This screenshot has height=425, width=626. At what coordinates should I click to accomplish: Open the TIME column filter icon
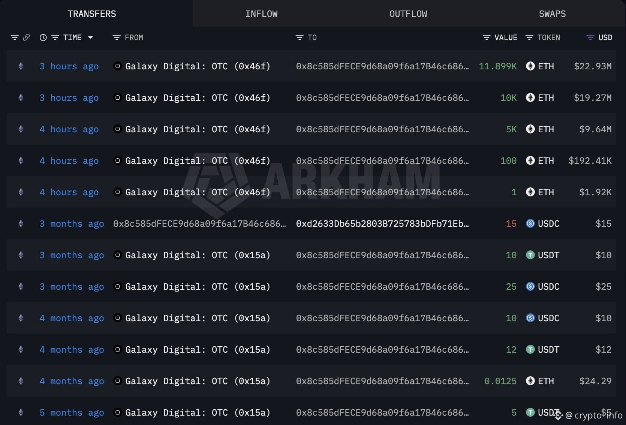[55, 37]
